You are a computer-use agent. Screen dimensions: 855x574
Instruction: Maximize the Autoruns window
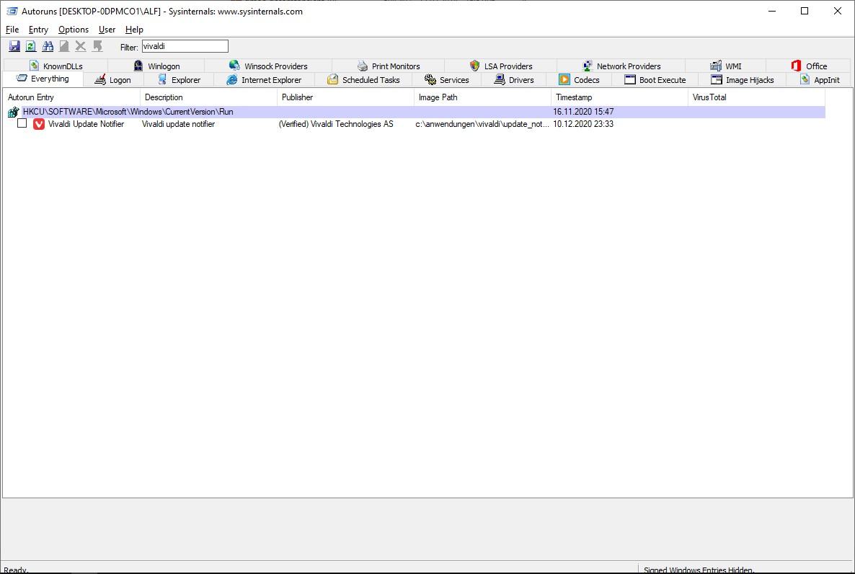[x=805, y=11]
